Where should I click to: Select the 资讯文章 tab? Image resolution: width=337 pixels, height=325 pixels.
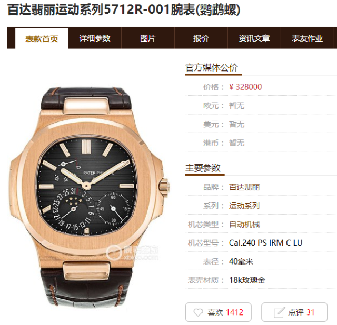tap(254, 38)
